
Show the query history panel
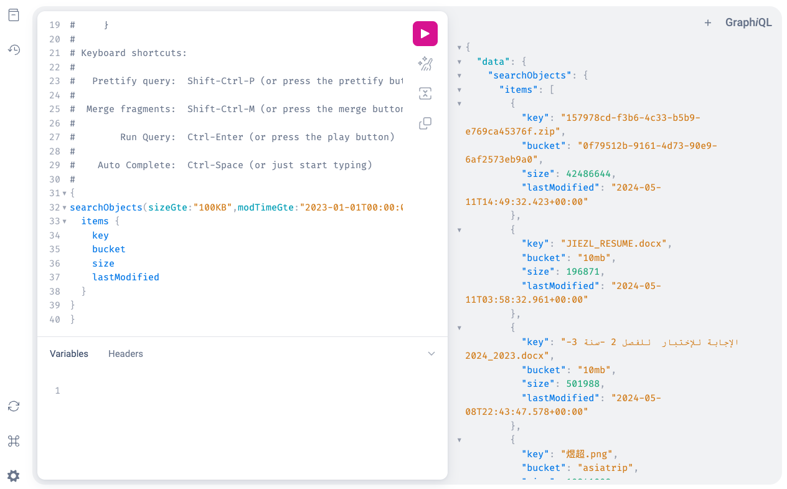coord(14,50)
